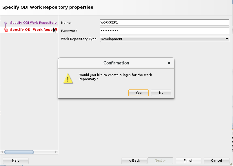Click the 'Would you like to create a login' message
This screenshot has height=166, width=233.
point(116,77)
